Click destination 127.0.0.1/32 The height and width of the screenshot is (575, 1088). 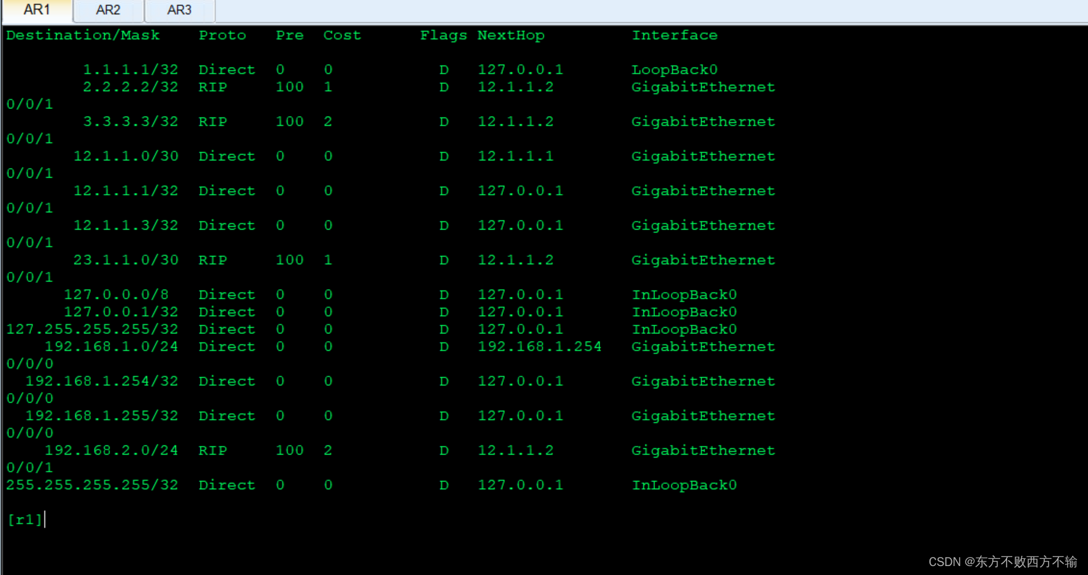[x=121, y=312]
